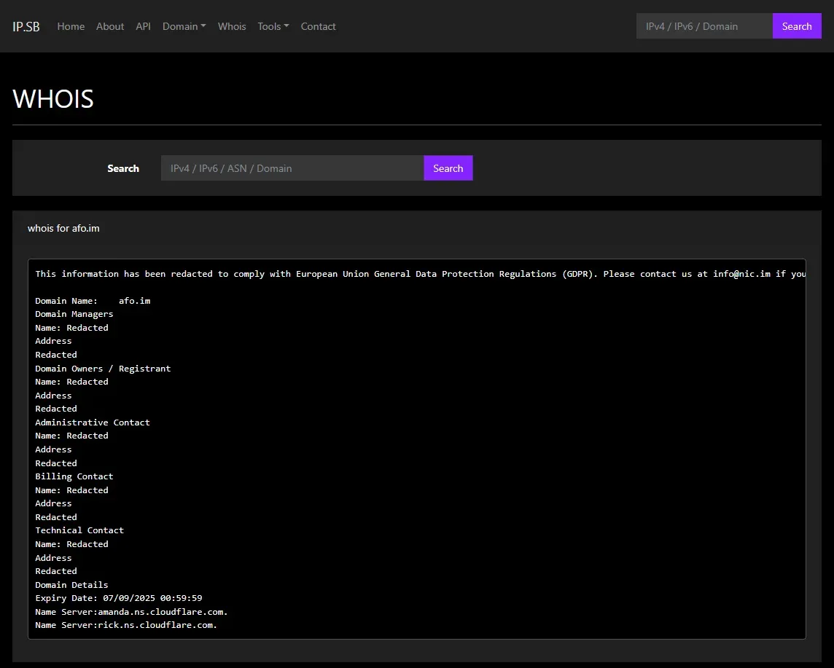
Task: Click the amanda.ns.cloudflare.com name server line
Action: [x=131, y=611]
